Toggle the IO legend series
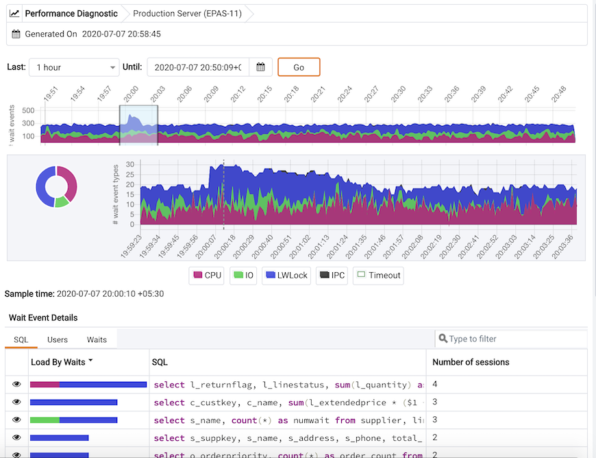This screenshot has height=458, width=596. click(243, 276)
